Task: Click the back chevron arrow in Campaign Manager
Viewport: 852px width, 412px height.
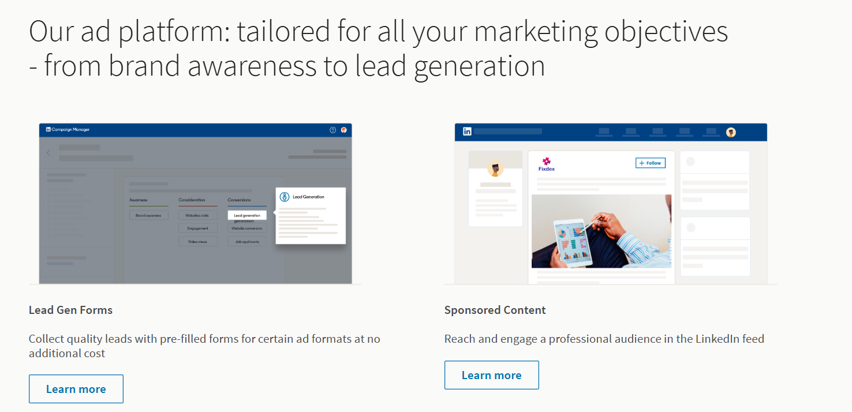Action: click(x=48, y=153)
